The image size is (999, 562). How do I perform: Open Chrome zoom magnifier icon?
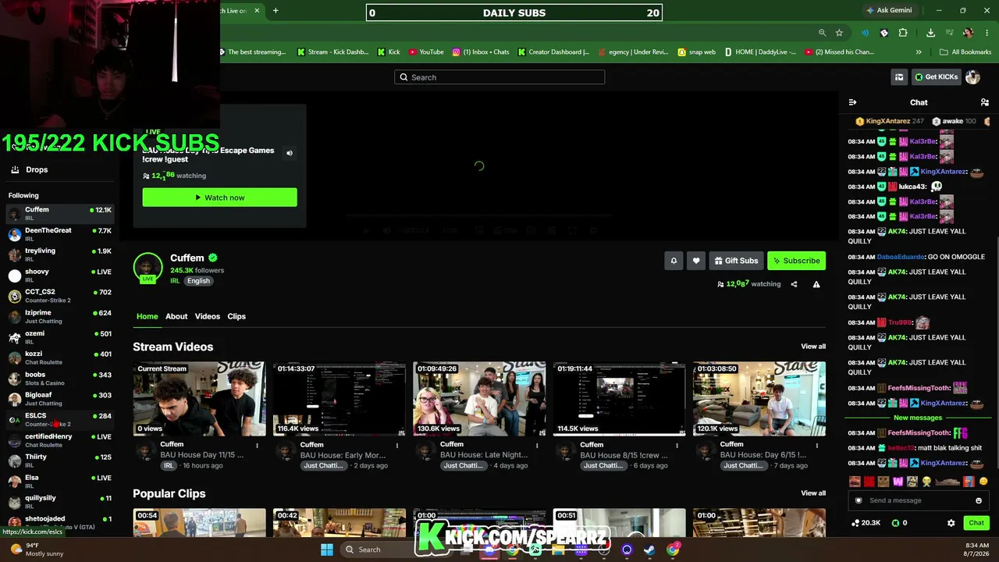pyautogui.click(x=822, y=33)
